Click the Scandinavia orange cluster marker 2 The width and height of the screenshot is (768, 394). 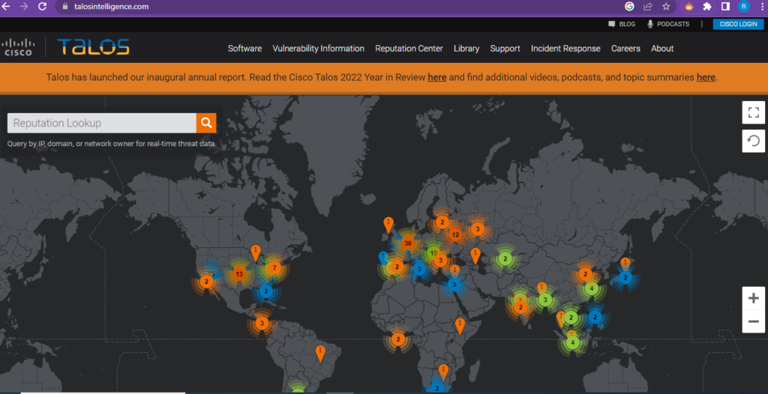(442, 222)
